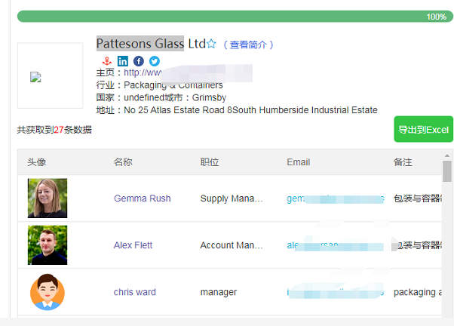Click chris ward cartoon avatar

coord(48,292)
